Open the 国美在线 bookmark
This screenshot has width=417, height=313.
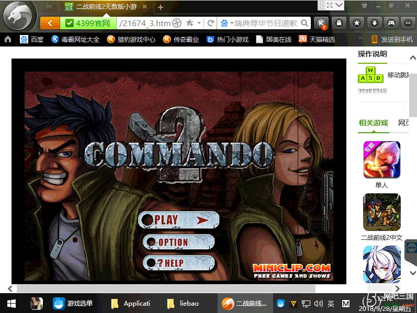pos(274,39)
